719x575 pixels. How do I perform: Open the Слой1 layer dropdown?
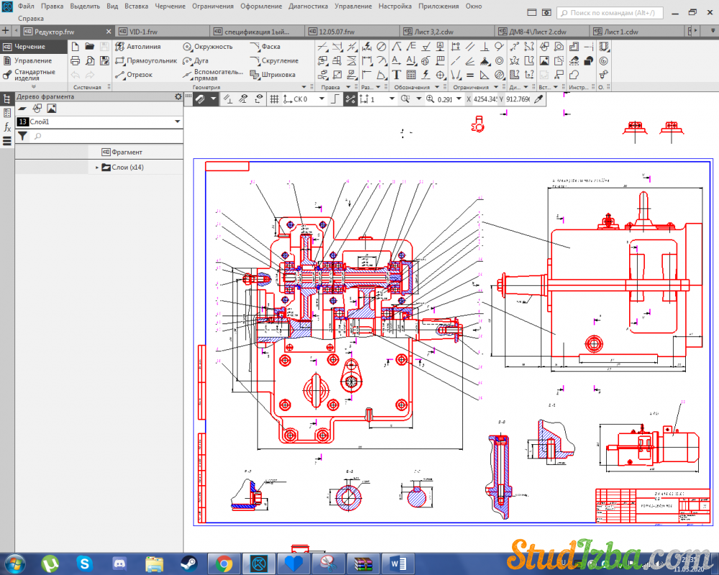click(178, 122)
